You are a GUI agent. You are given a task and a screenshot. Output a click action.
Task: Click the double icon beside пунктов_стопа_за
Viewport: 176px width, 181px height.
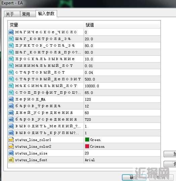[11, 46]
